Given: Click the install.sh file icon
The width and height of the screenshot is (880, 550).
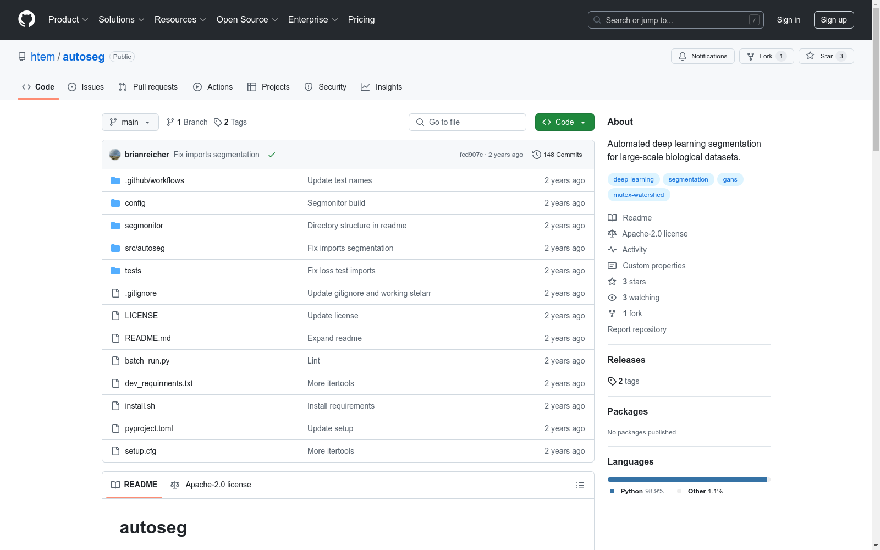Looking at the screenshot, I should point(116,406).
